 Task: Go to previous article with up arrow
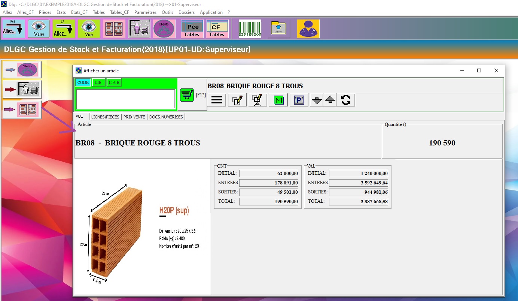coord(330,100)
